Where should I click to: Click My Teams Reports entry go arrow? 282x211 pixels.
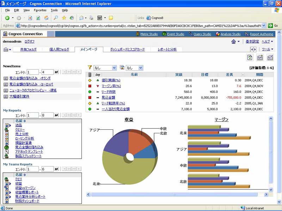(56, 169)
